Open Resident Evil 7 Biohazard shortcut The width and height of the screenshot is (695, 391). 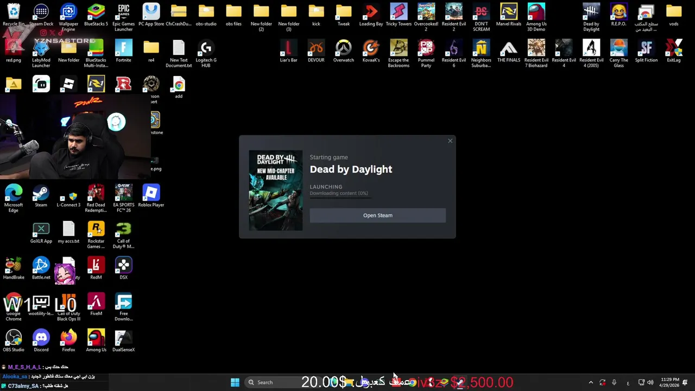536,53
